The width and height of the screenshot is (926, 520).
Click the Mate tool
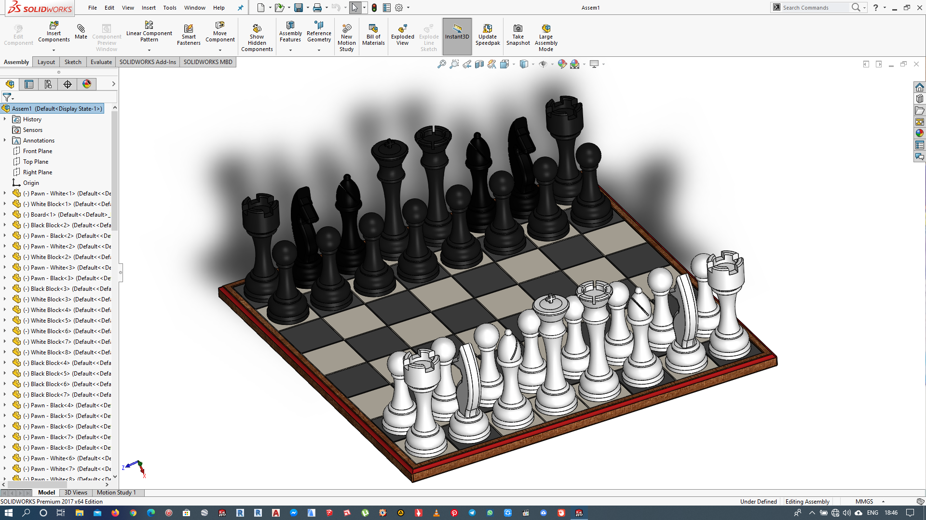click(x=81, y=32)
